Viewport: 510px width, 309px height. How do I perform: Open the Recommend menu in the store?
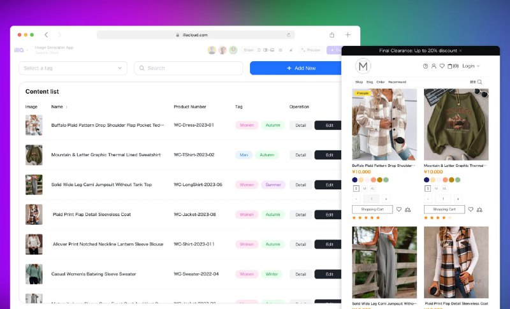(397, 82)
